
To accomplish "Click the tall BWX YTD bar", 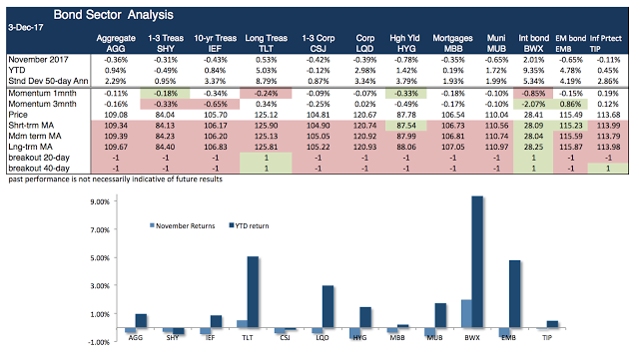I will click(x=477, y=262).
